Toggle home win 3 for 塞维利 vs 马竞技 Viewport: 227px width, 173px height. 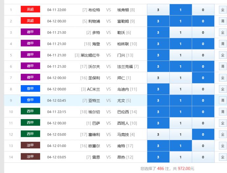(x=158, y=135)
